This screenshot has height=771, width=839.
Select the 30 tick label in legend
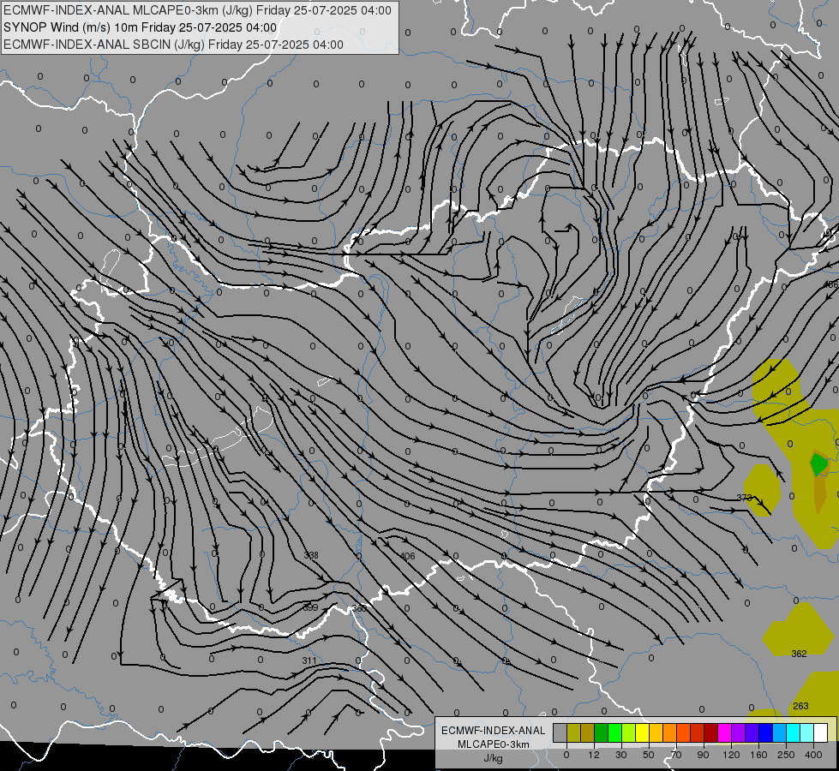pyautogui.click(x=621, y=755)
